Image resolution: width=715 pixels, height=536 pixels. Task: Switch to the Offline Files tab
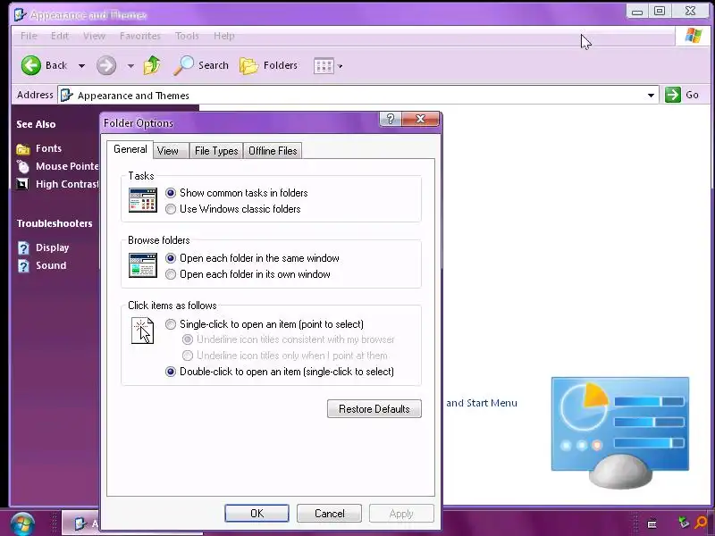273,151
